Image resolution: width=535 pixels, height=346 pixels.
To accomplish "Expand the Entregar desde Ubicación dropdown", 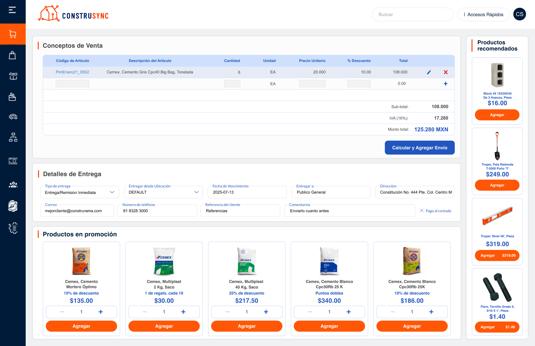I will pos(163,192).
